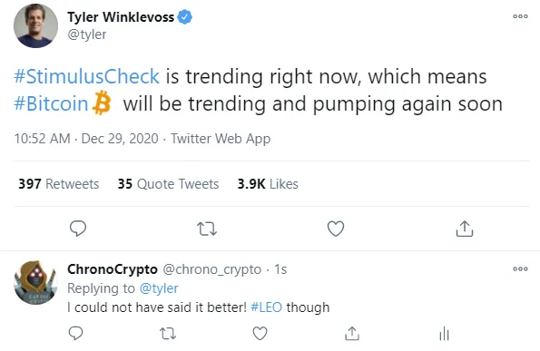Open Tyler Winklevoss's profile picture
This screenshot has height=351, width=540.
[x=35, y=25]
